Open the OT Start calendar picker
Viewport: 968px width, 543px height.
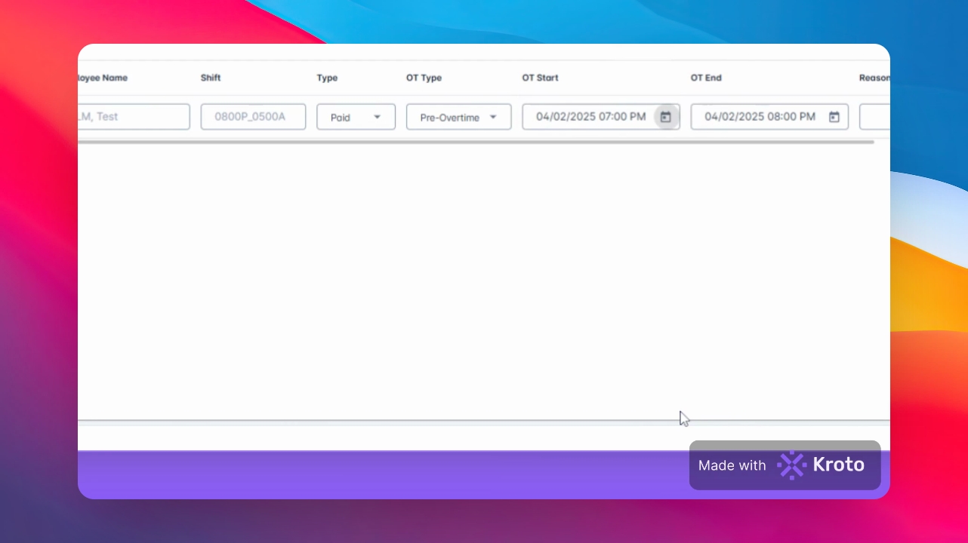[665, 117]
